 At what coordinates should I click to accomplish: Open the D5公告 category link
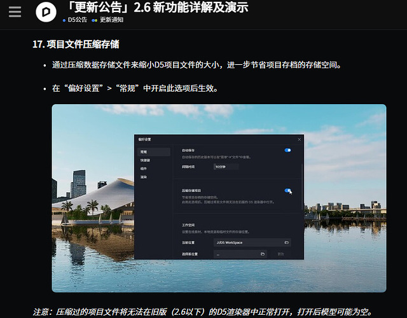(x=78, y=20)
